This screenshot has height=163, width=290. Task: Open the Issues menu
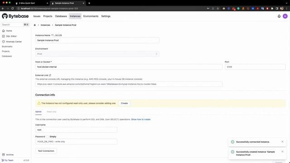click(x=37, y=16)
